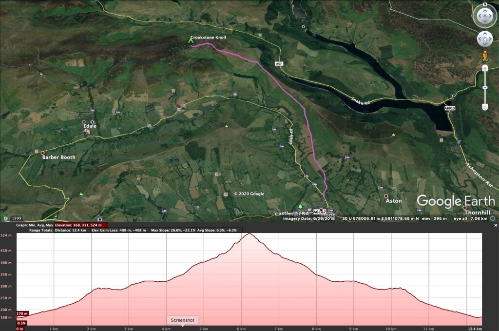Pan map right using move joystick arrow
Image resolution: width=499 pixels, height=331 pixels.
[491, 39]
